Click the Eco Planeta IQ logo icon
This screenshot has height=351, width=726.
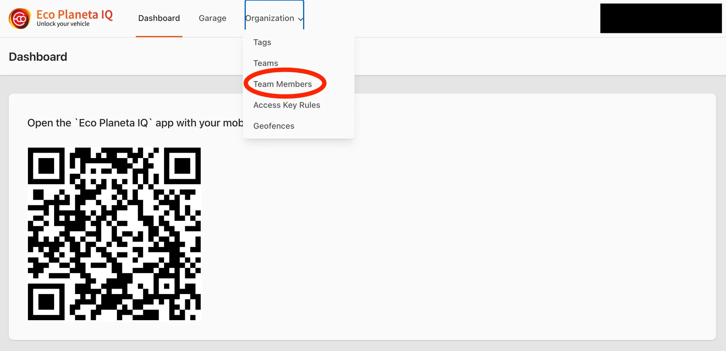20,18
